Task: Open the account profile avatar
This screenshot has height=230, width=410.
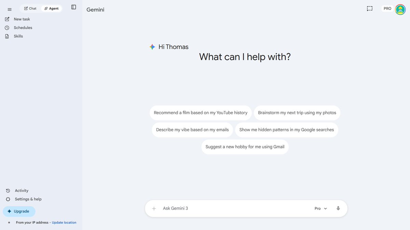Action: coord(400,9)
